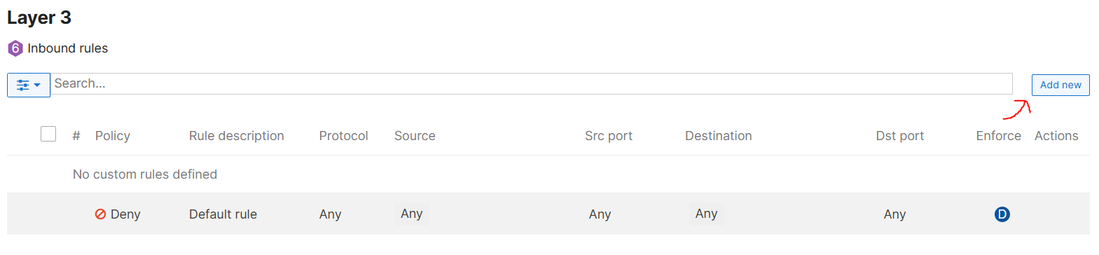Click the Rule description column header
This screenshot has width=1099, height=255.
click(x=237, y=136)
